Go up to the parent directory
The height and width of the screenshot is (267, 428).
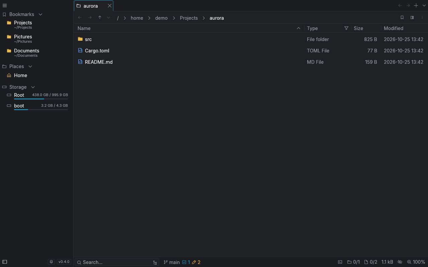100,18
